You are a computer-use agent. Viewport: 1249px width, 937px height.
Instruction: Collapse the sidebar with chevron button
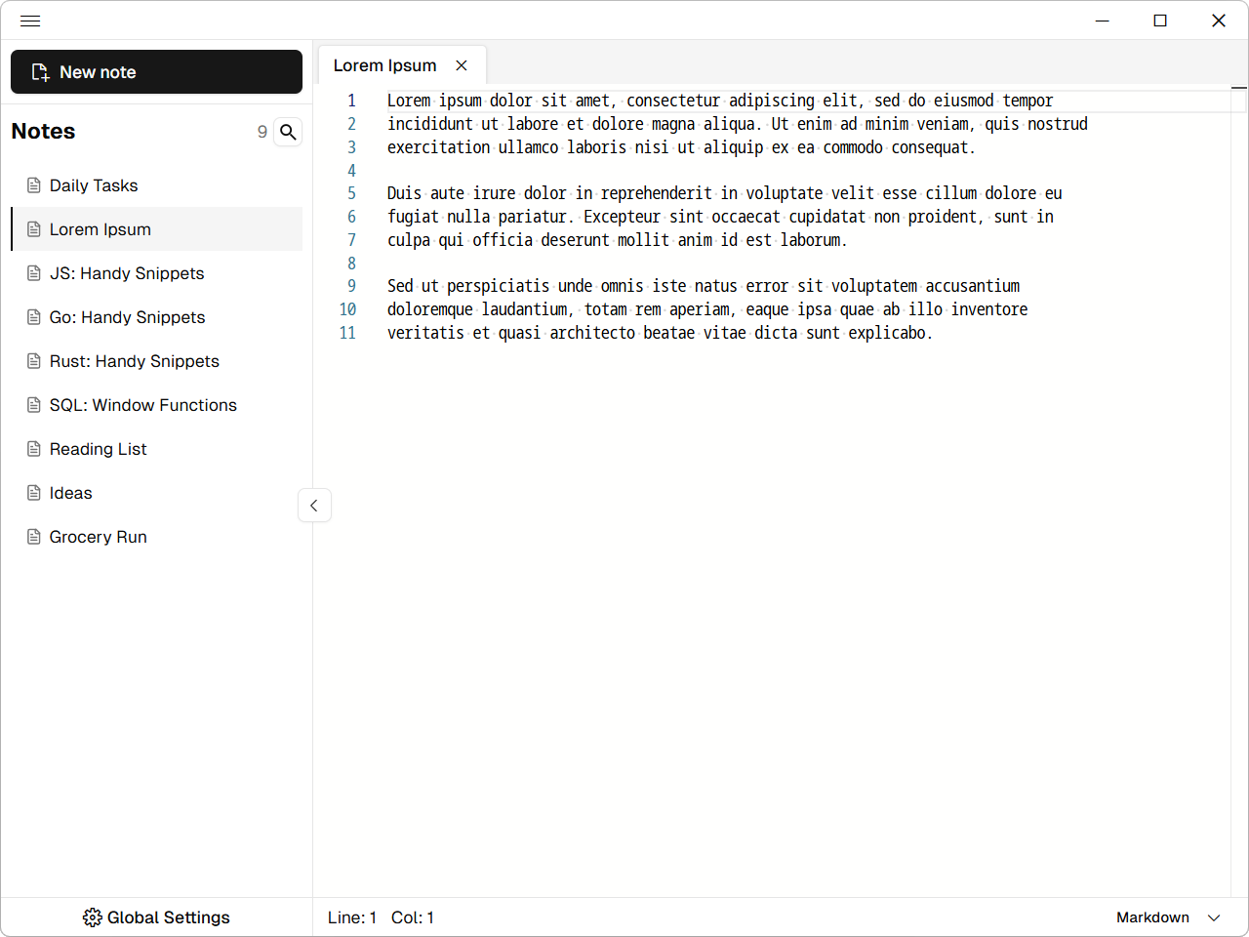(x=314, y=506)
